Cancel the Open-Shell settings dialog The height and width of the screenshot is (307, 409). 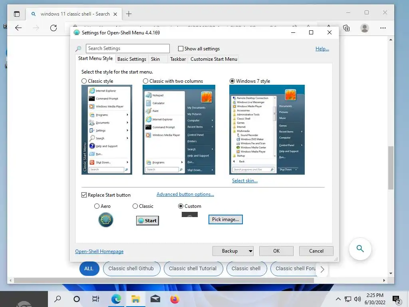pos(316,251)
